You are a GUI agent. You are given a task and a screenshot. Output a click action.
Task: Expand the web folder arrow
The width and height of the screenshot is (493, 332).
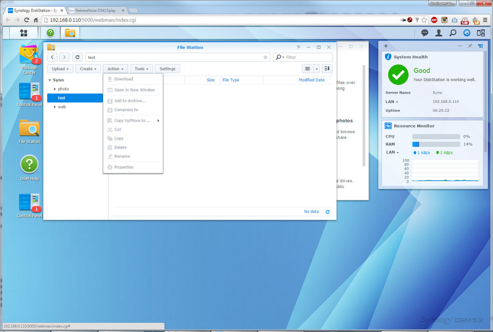[x=55, y=107]
